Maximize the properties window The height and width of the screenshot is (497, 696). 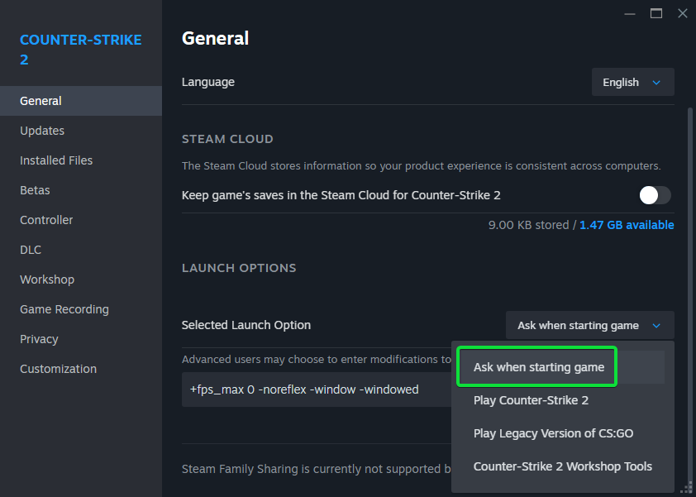[x=656, y=13]
